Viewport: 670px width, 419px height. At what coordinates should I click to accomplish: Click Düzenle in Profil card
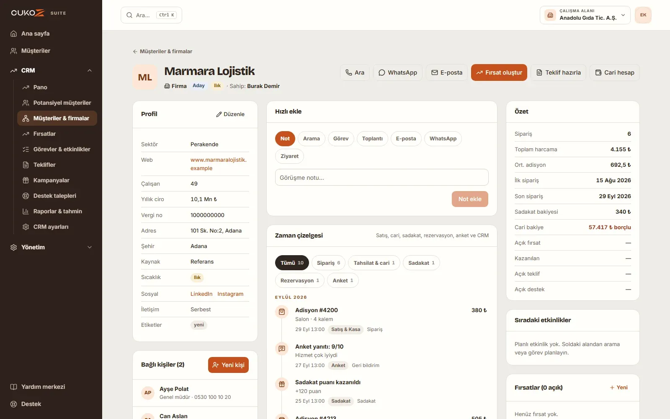(230, 114)
